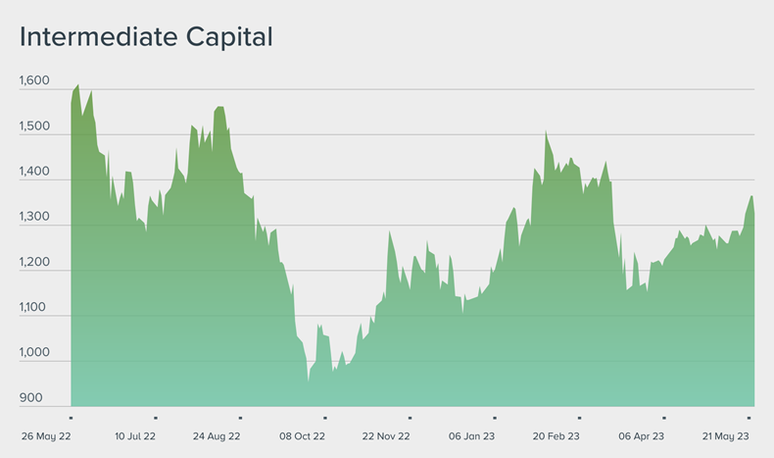Choose the 20 Feb 23 date label
The width and height of the screenshot is (774, 458).
click(x=556, y=434)
